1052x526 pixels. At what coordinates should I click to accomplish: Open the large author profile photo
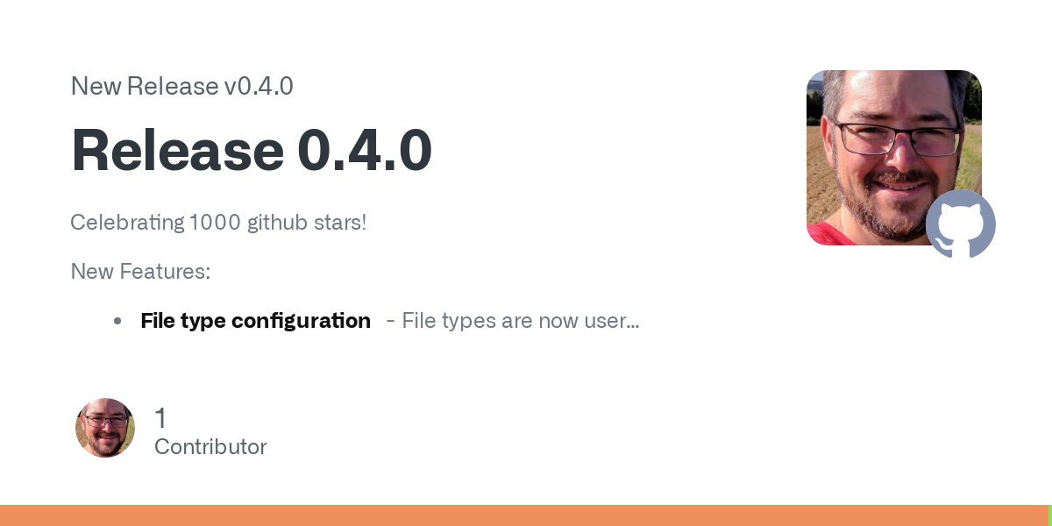point(894,158)
